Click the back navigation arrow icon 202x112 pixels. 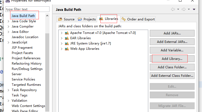173,9
